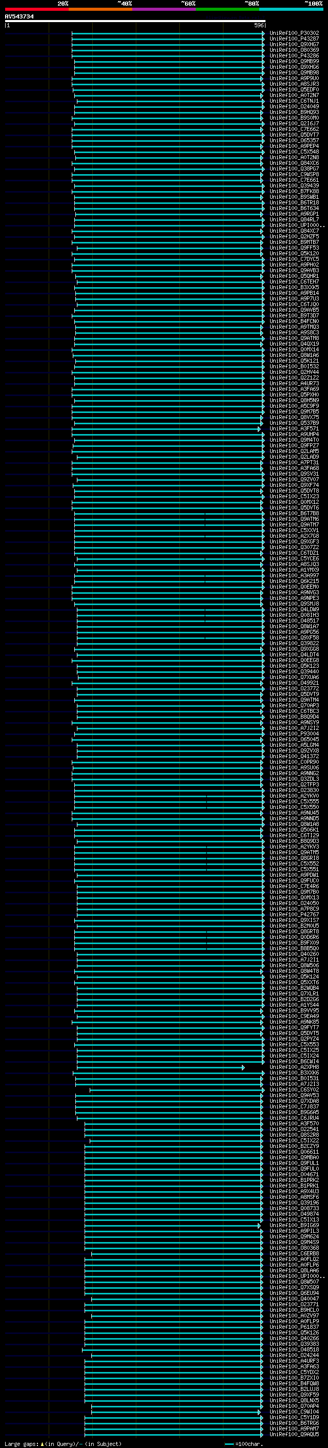This screenshot has width=328, height=1448.
Task: Select label UniRef100_B7FK88
Action: (294, 191)
